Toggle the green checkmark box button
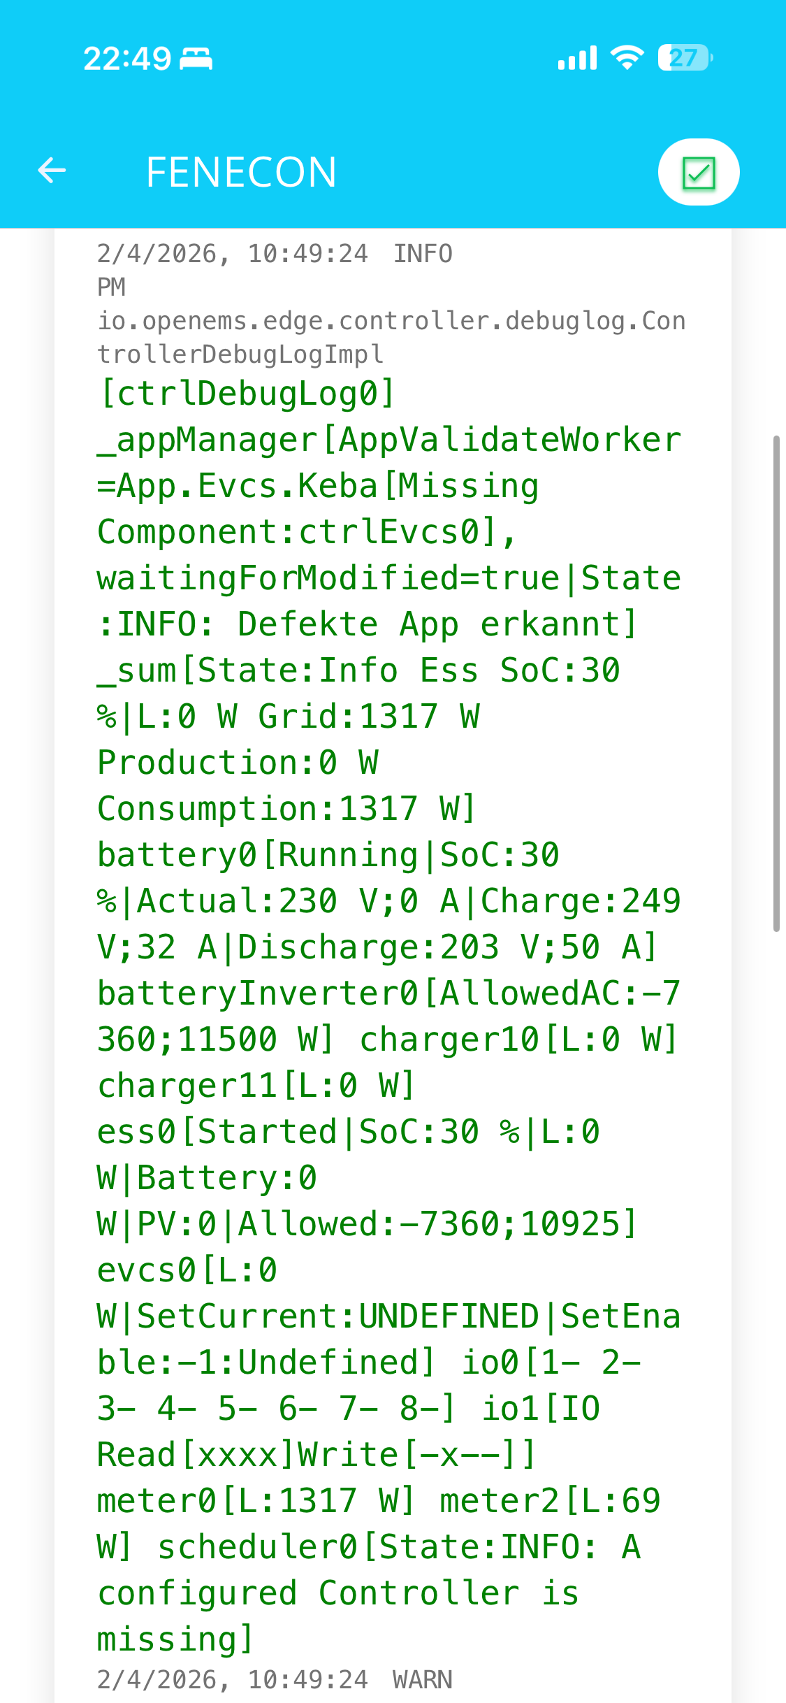Viewport: 786px width, 1703px height. (698, 173)
